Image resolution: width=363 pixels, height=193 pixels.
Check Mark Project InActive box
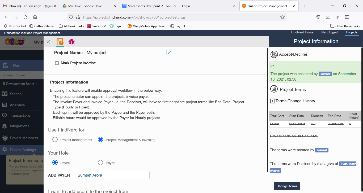click(x=57, y=63)
